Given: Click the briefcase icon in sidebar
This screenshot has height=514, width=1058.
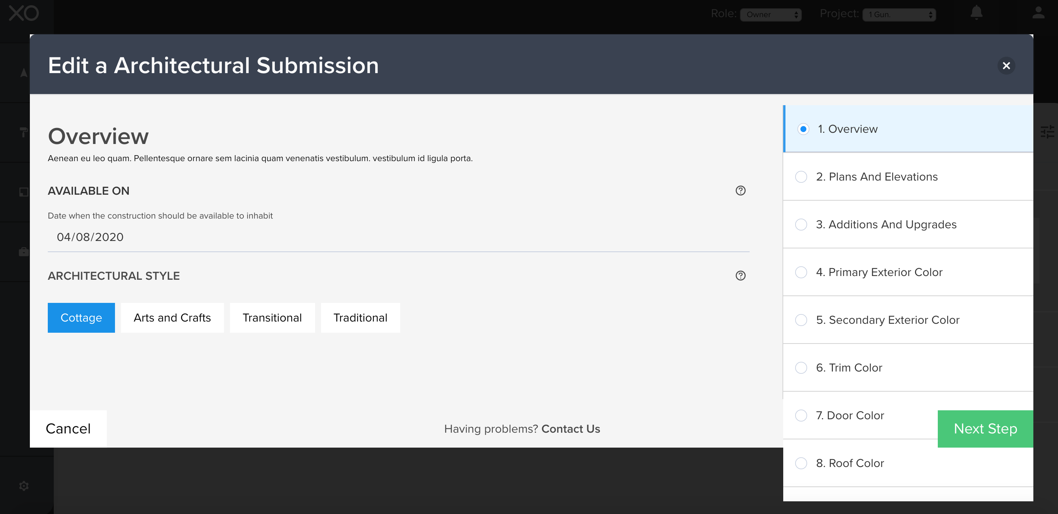Looking at the screenshot, I should (x=24, y=251).
